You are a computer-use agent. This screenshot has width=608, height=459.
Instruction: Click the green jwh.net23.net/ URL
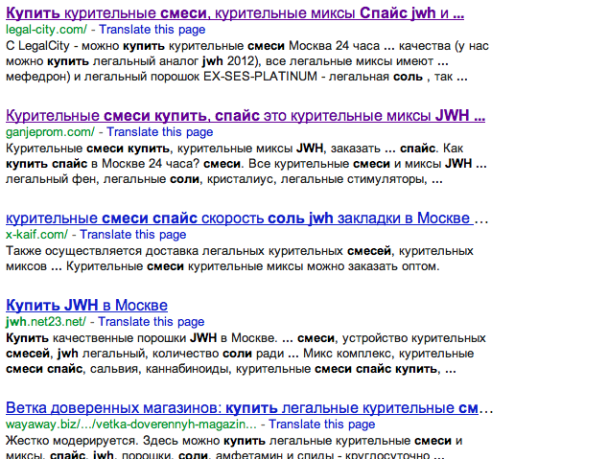(46, 322)
